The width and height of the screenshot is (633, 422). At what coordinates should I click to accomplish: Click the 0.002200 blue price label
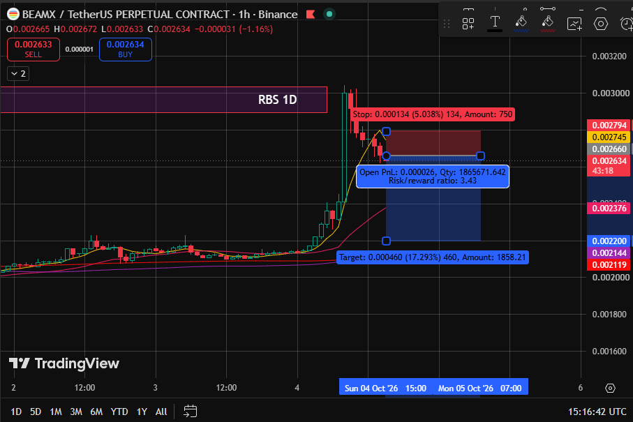(609, 241)
